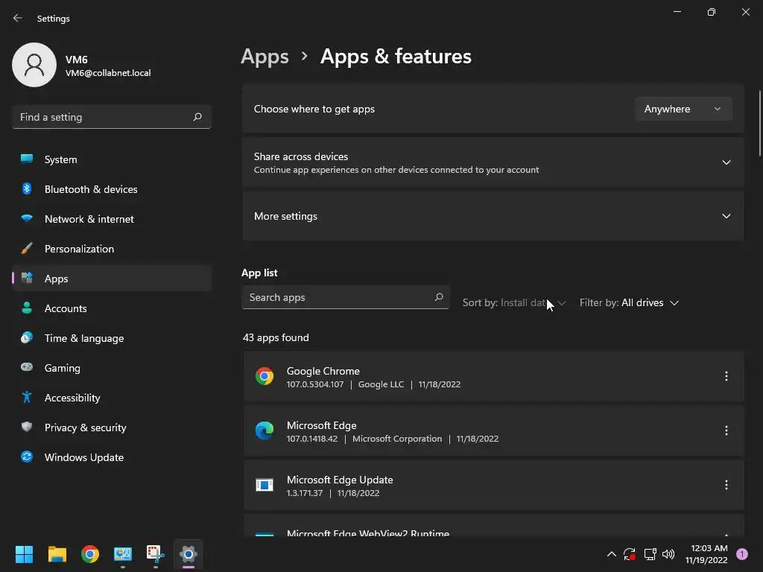Select the Apps category in sidebar
Image resolution: width=763 pixels, height=572 pixels.
[x=112, y=279]
